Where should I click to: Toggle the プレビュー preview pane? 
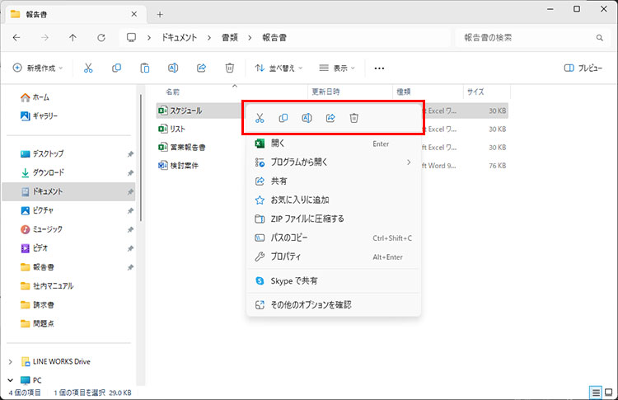point(583,68)
